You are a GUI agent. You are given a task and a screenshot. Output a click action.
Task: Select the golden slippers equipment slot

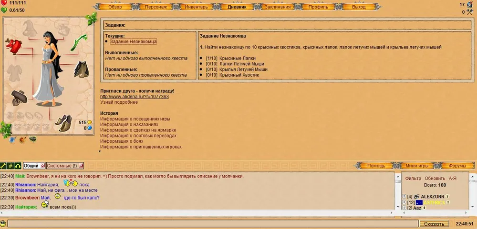(63, 123)
